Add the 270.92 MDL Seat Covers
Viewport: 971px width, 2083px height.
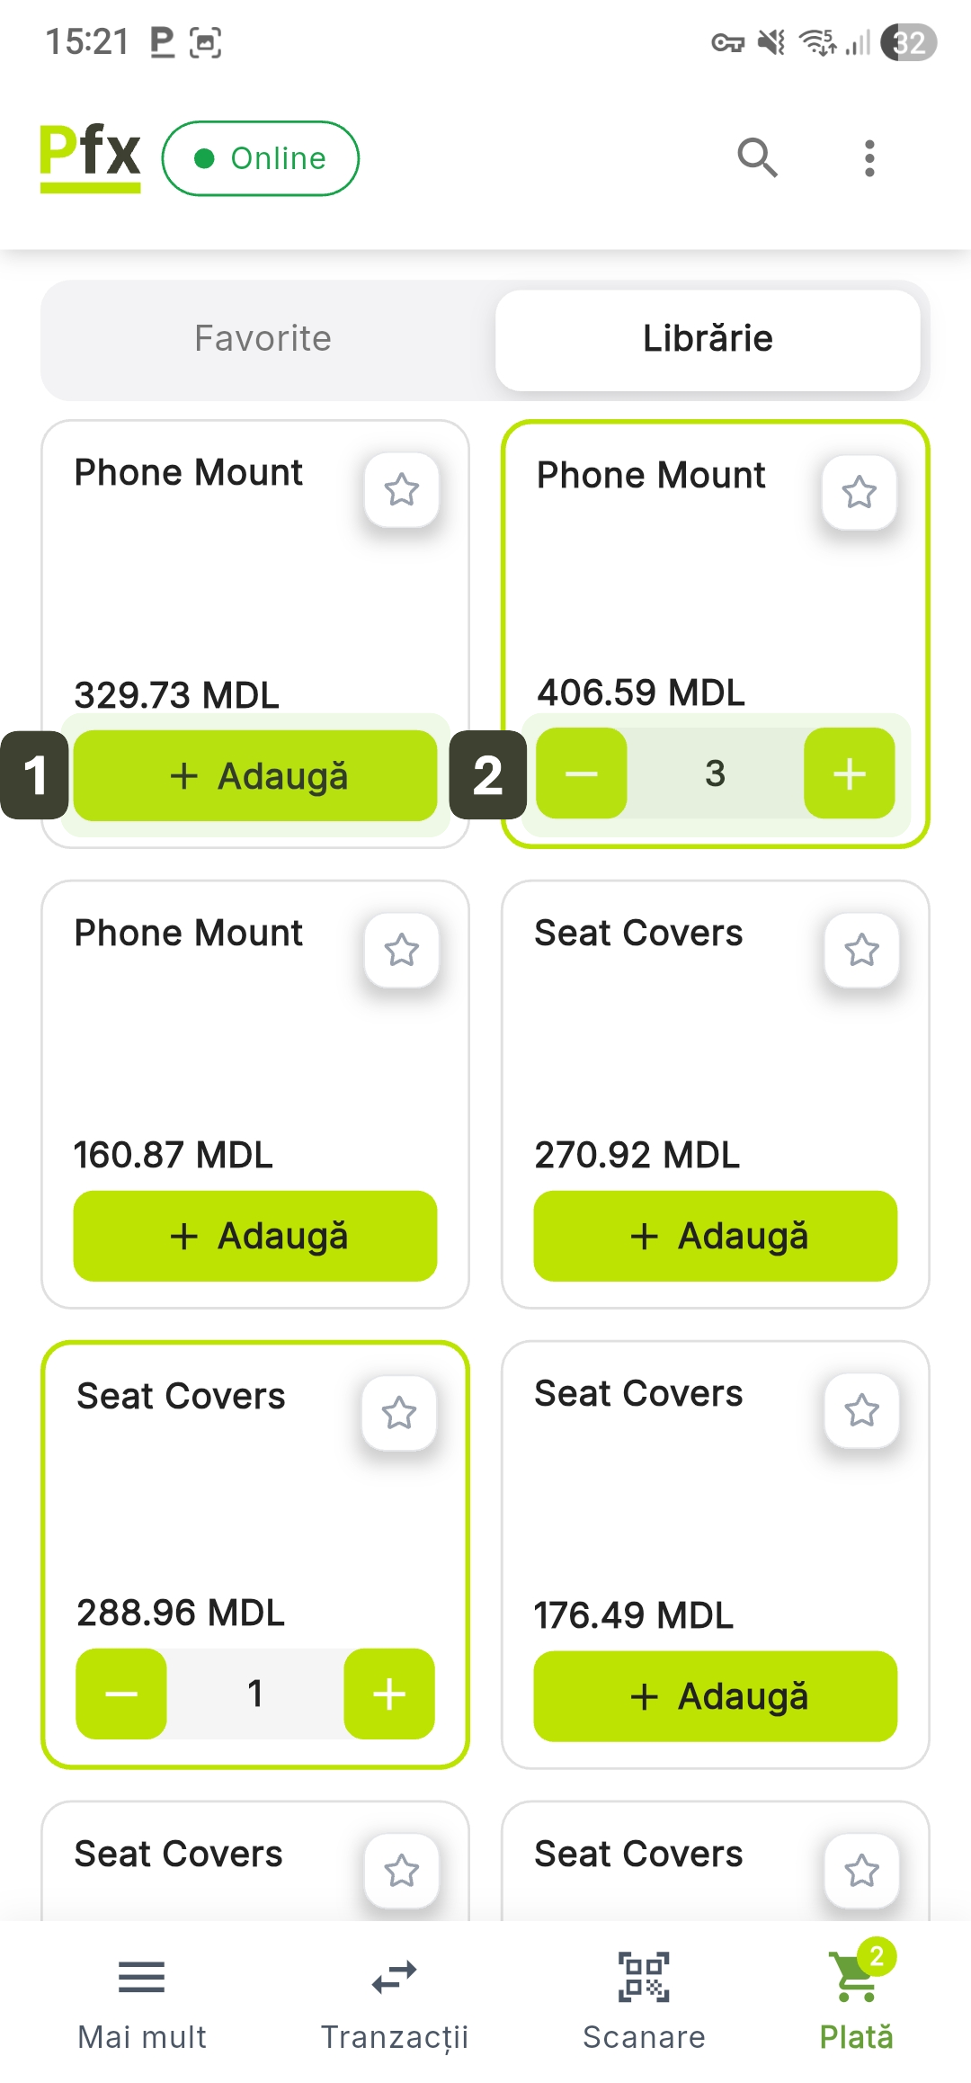pos(715,1236)
